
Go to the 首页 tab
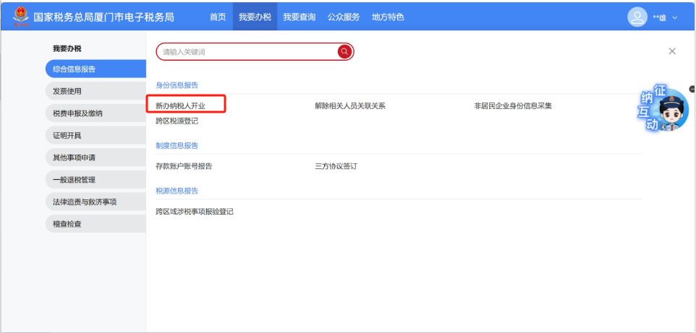pyautogui.click(x=218, y=17)
